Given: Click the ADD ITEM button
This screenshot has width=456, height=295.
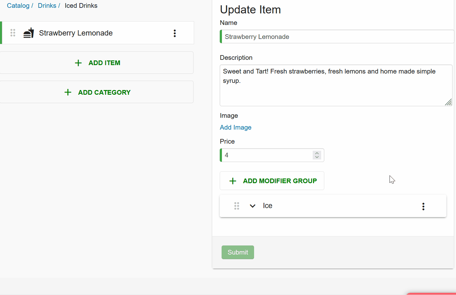Looking at the screenshot, I should [97, 63].
